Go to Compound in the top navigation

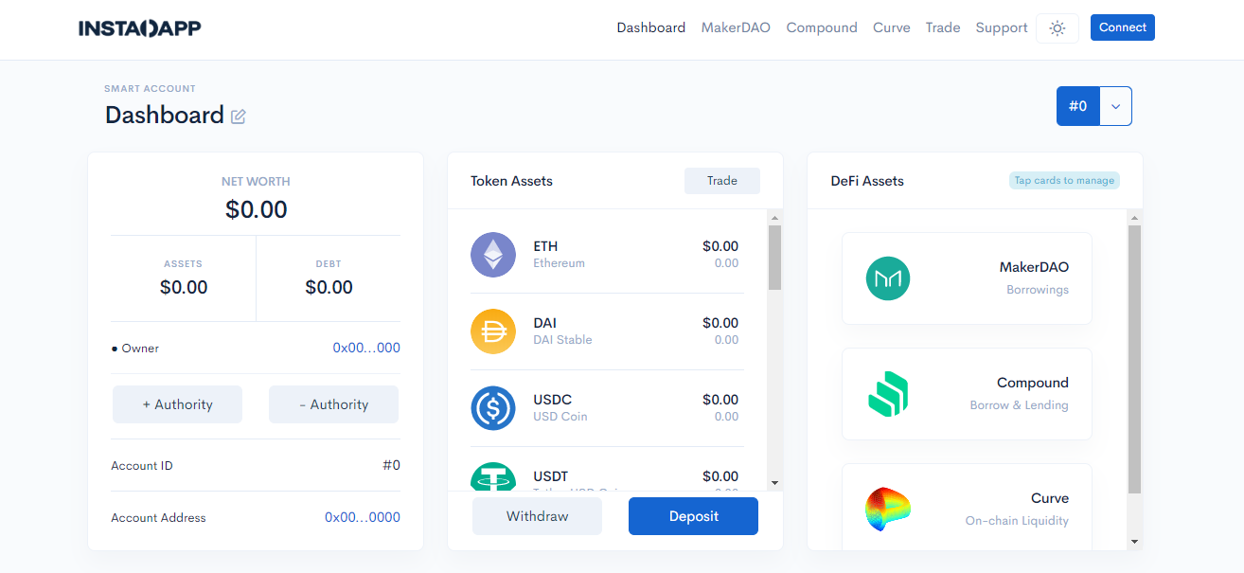point(822,27)
